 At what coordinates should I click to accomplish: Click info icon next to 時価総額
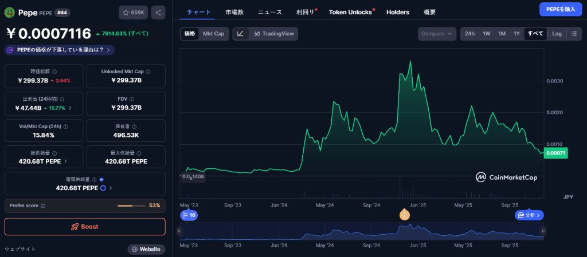pos(54,72)
